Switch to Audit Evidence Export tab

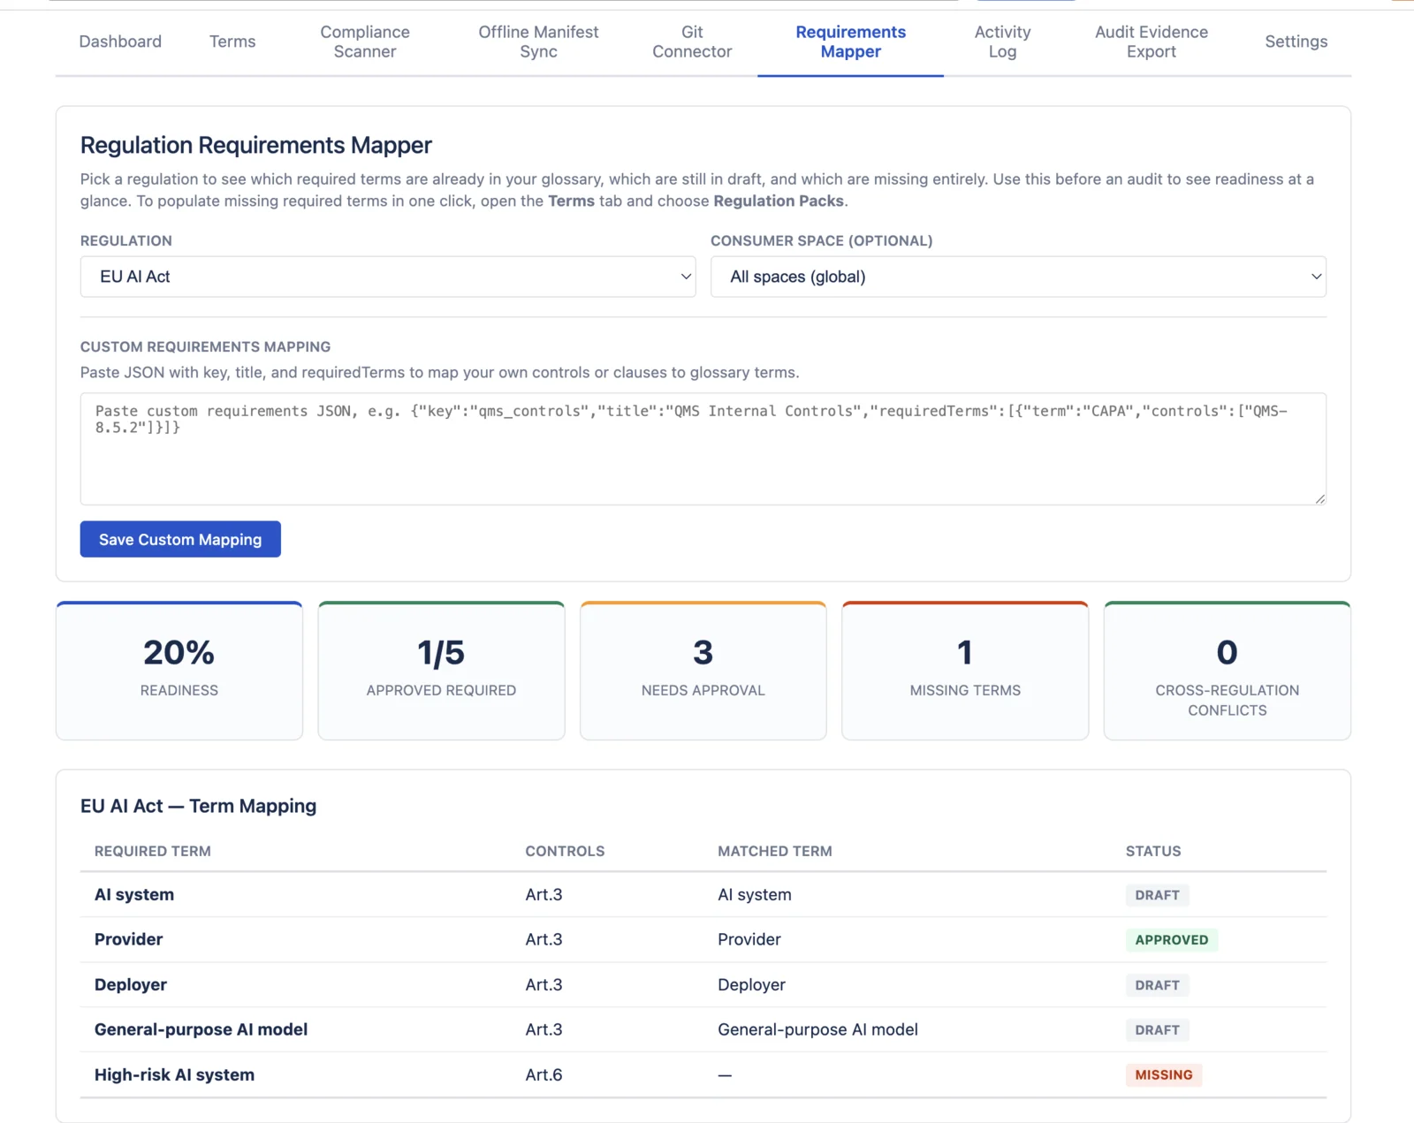(1151, 42)
